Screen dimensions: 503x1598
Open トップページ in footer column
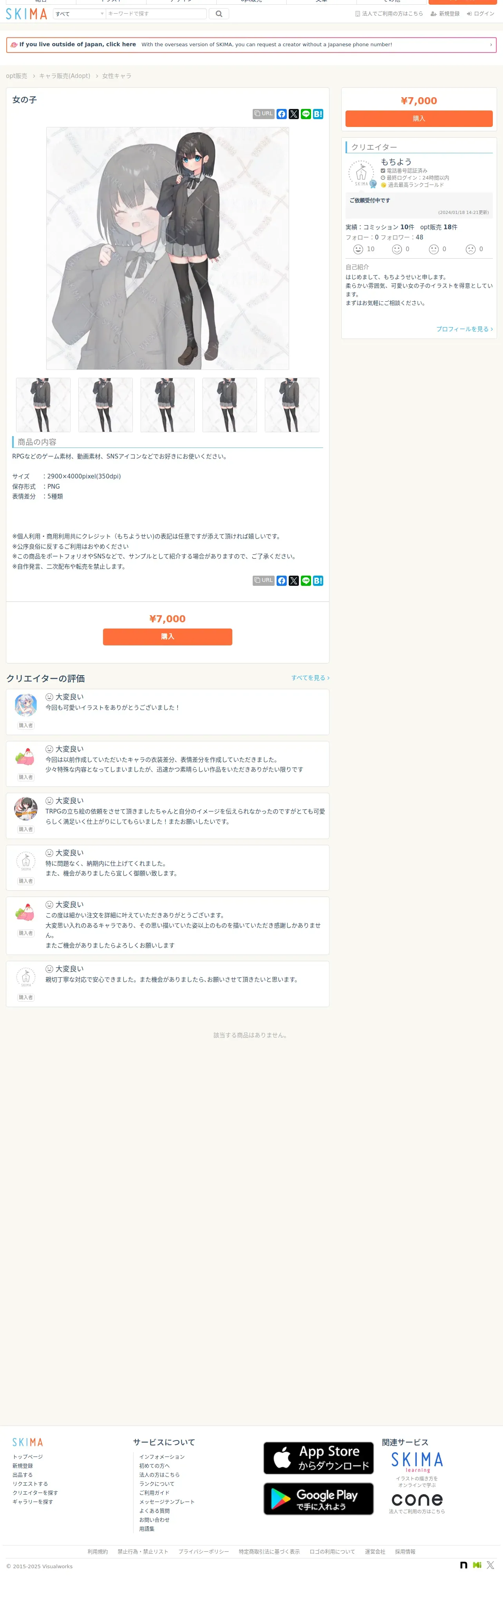(28, 1457)
